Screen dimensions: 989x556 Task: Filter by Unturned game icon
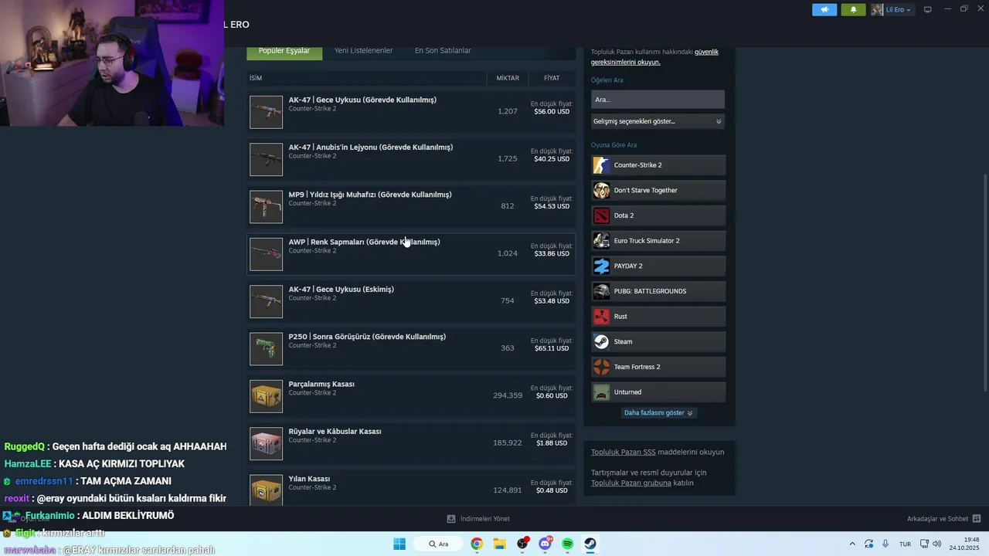click(x=601, y=392)
